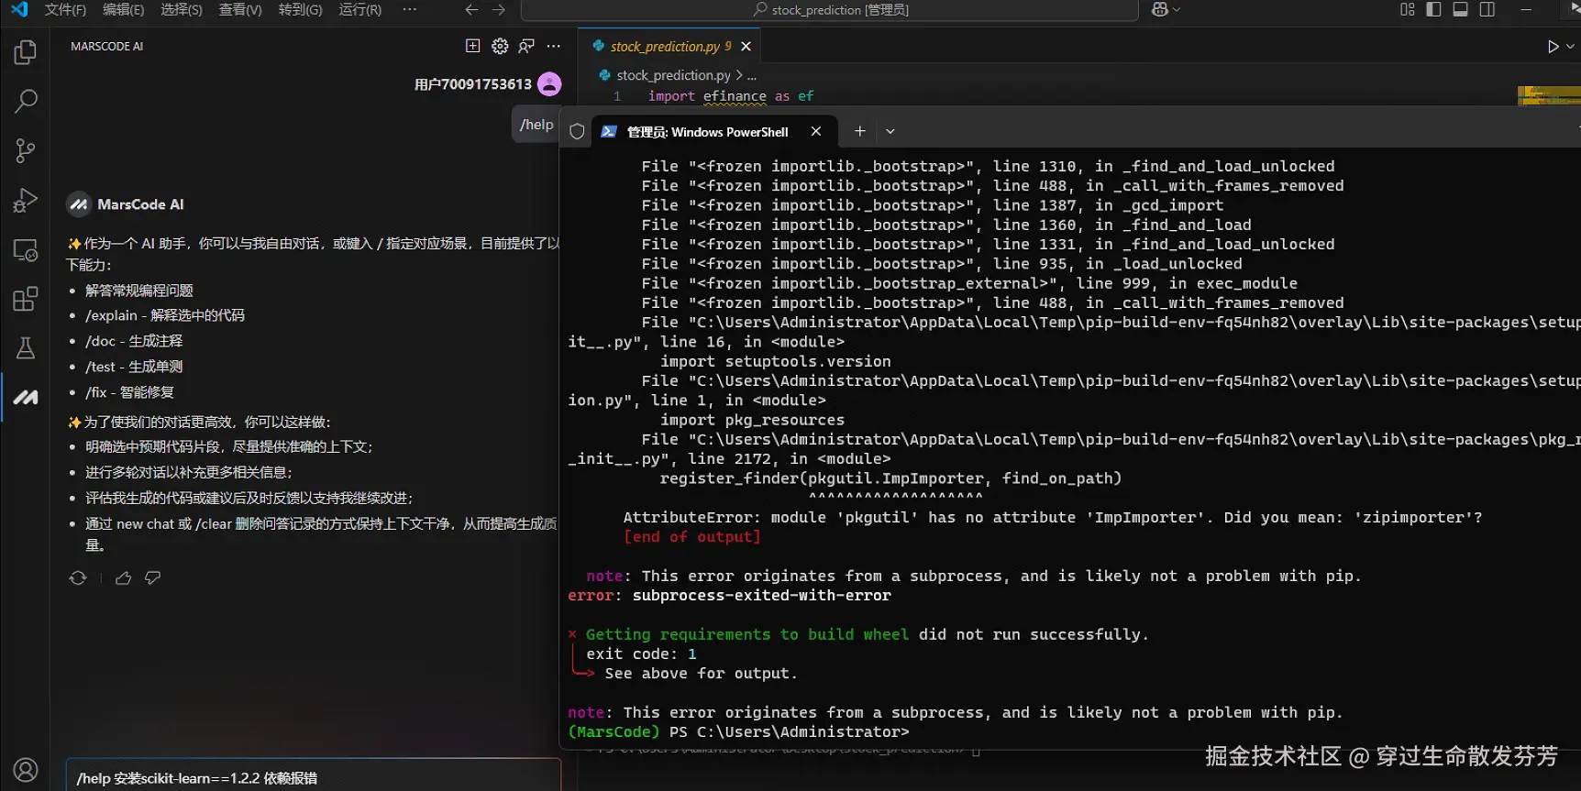Open the PowerShell new tab dropdown

pos(890,132)
